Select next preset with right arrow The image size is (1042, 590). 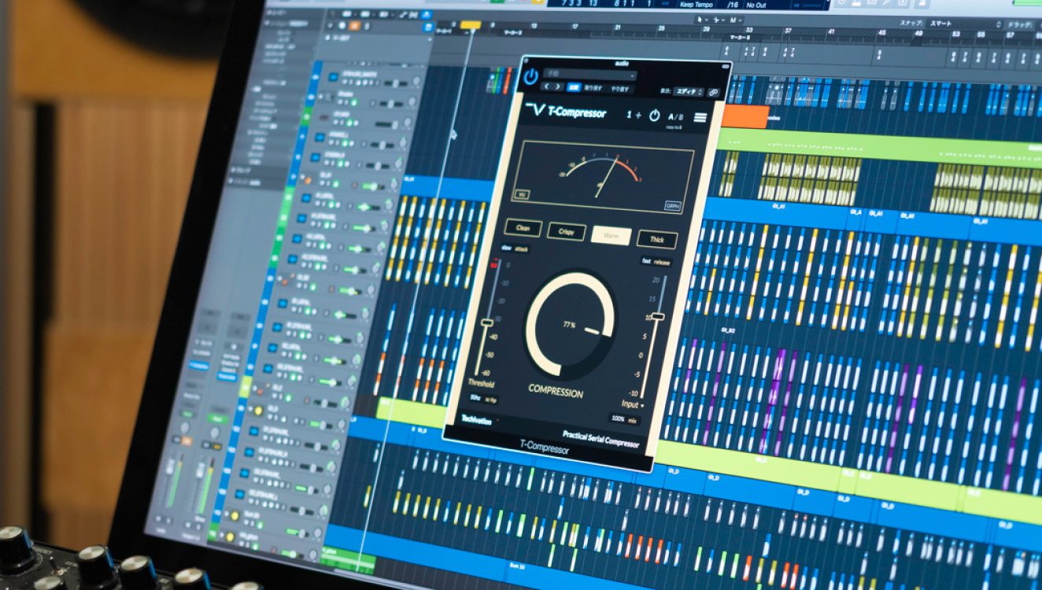[x=558, y=87]
